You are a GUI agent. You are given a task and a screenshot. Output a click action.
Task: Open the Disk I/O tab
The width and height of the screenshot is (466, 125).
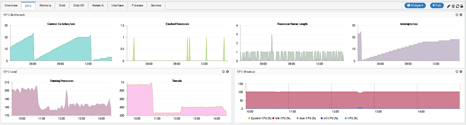(x=79, y=5)
